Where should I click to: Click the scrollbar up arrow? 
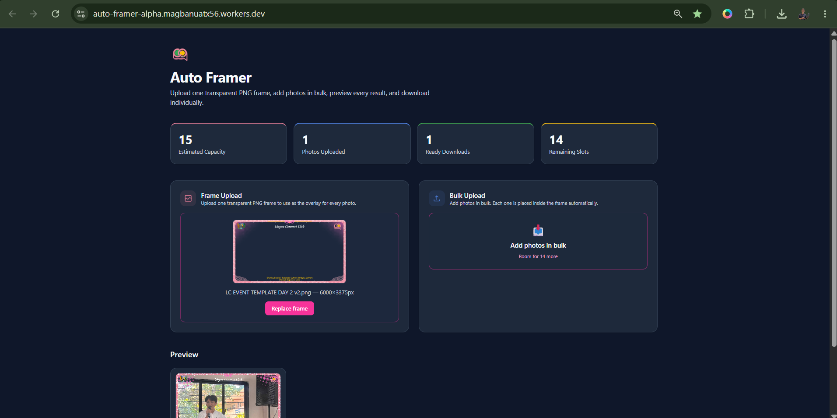click(833, 33)
